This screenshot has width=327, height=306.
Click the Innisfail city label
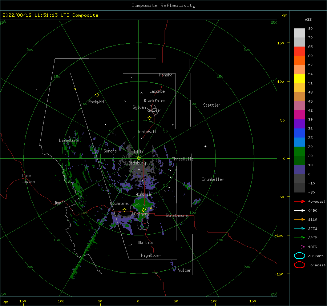[147, 132]
